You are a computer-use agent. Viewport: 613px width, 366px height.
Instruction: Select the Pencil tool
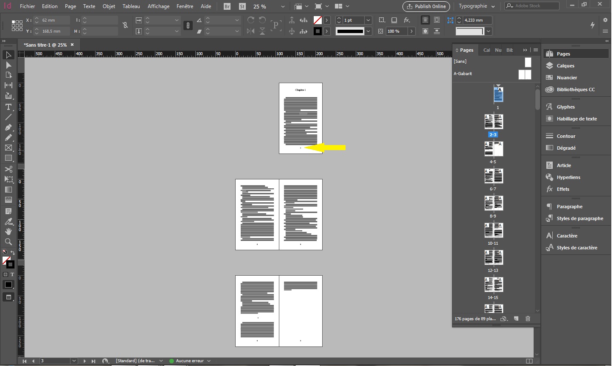click(x=8, y=137)
